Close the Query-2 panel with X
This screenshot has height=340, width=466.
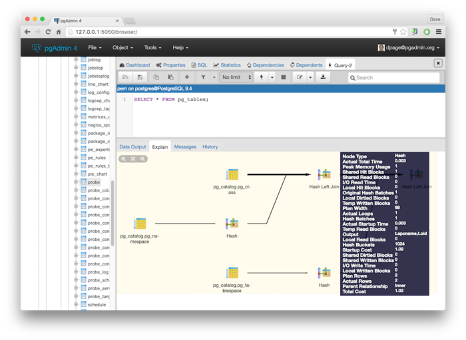point(438,63)
